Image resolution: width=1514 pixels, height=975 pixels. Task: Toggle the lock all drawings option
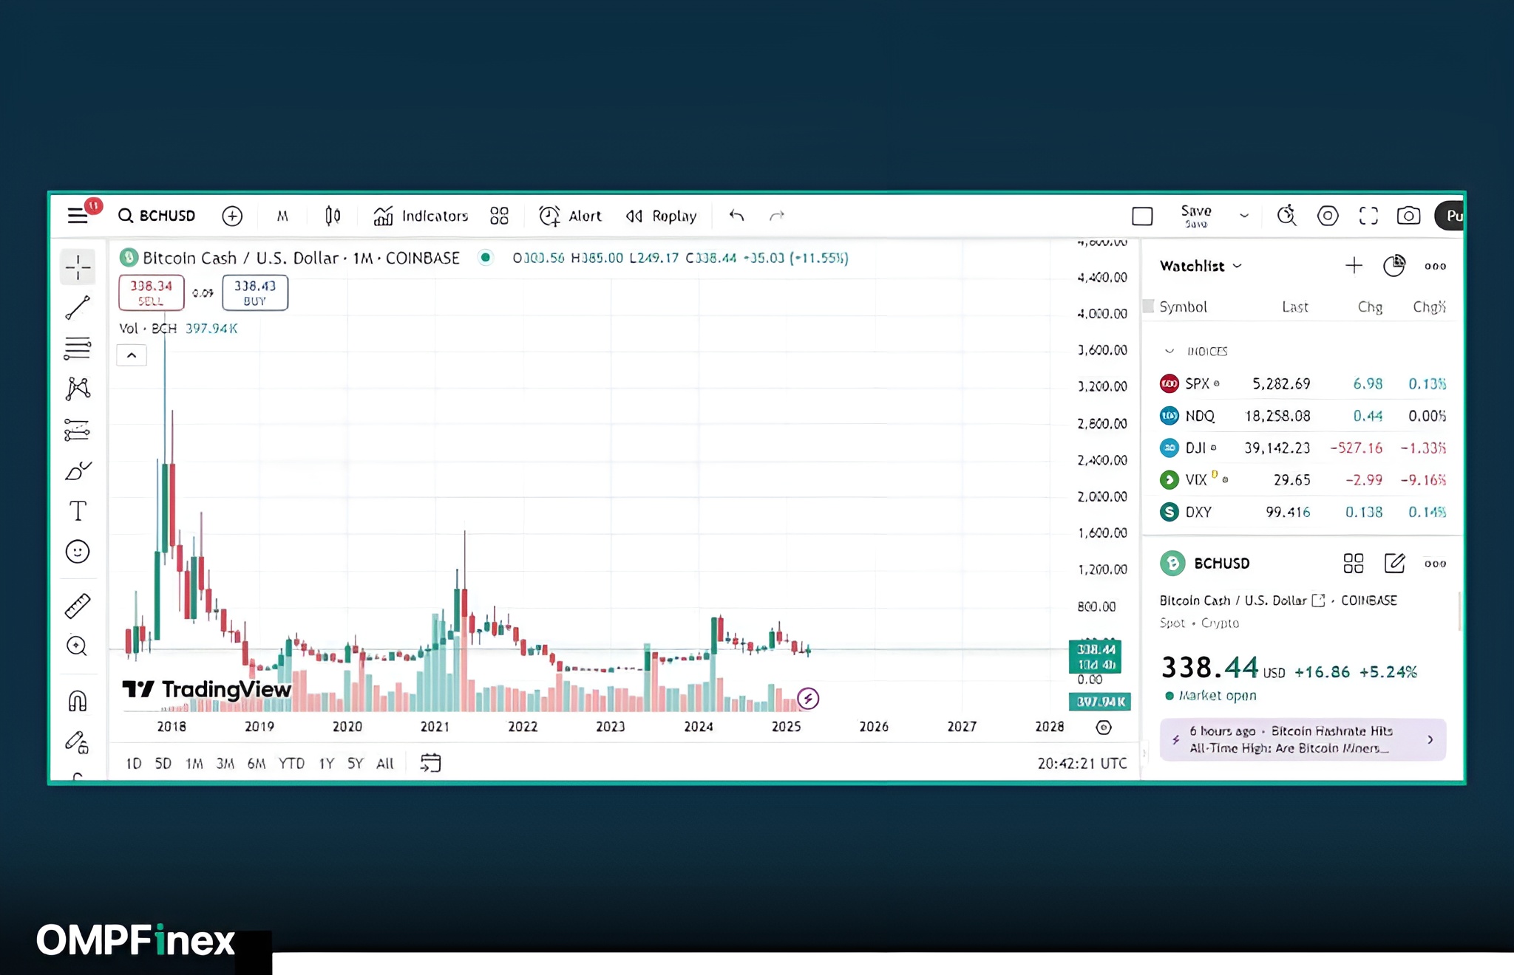point(77,744)
